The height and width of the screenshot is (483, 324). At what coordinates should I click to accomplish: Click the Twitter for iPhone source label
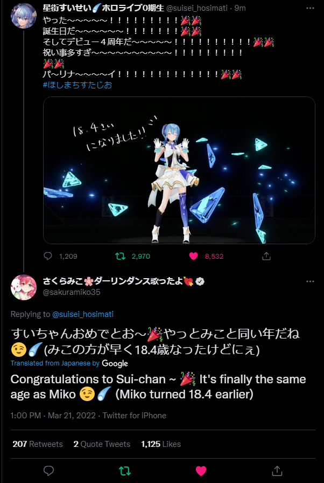click(x=135, y=415)
